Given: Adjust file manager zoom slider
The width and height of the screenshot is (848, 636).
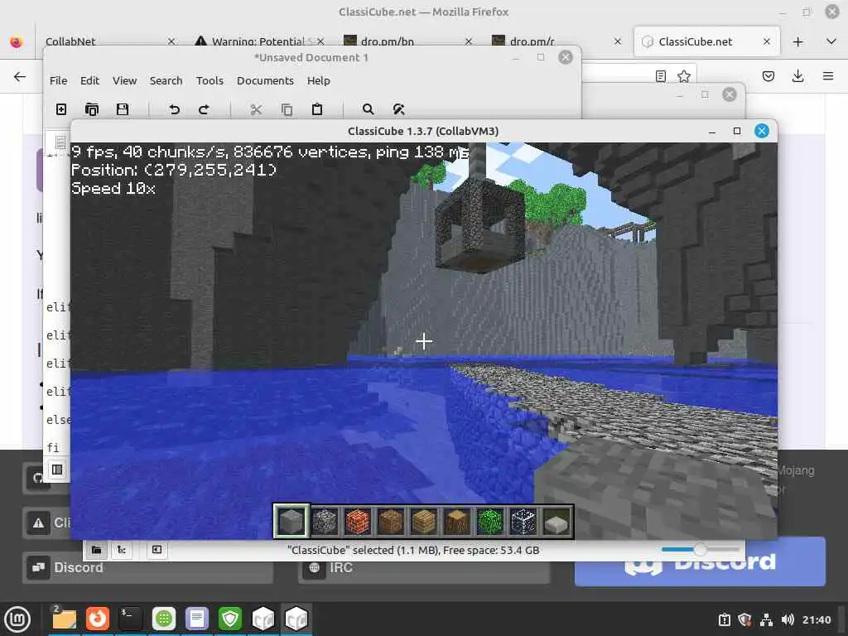Looking at the screenshot, I should click(700, 550).
